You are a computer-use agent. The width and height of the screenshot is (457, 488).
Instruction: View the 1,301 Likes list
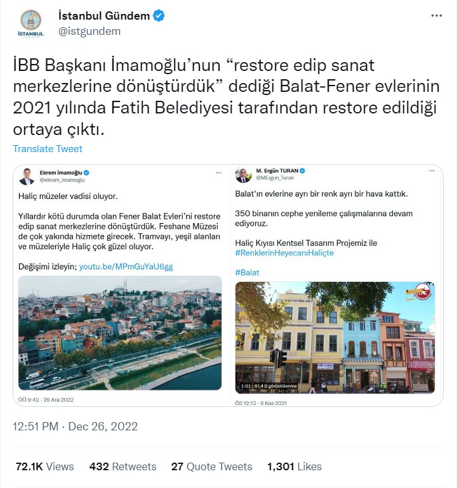[295, 466]
